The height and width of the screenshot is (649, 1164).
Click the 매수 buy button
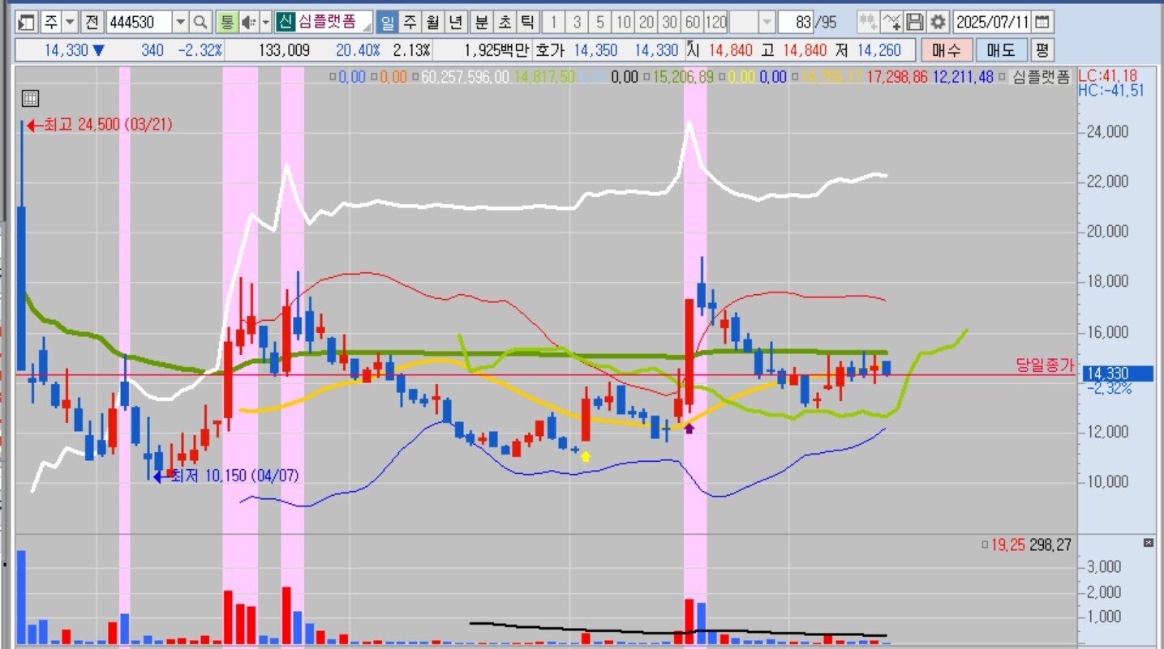(947, 50)
